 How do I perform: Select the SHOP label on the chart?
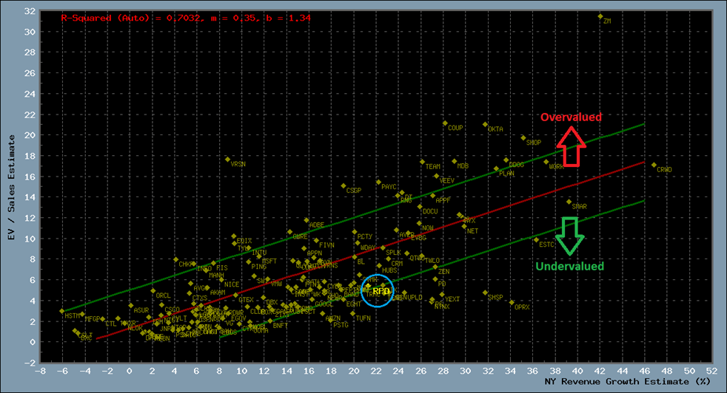[534, 143]
